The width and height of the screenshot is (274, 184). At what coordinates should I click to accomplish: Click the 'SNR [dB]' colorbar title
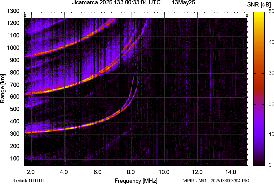coord(259,5)
